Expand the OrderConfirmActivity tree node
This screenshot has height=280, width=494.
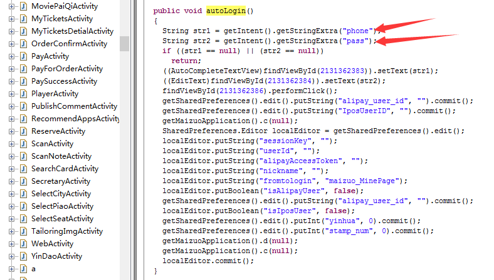(x=11, y=44)
